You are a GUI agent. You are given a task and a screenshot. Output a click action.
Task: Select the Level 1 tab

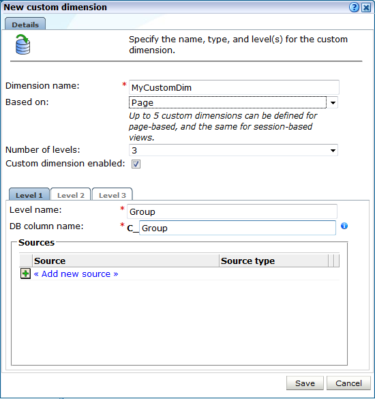[29, 194]
